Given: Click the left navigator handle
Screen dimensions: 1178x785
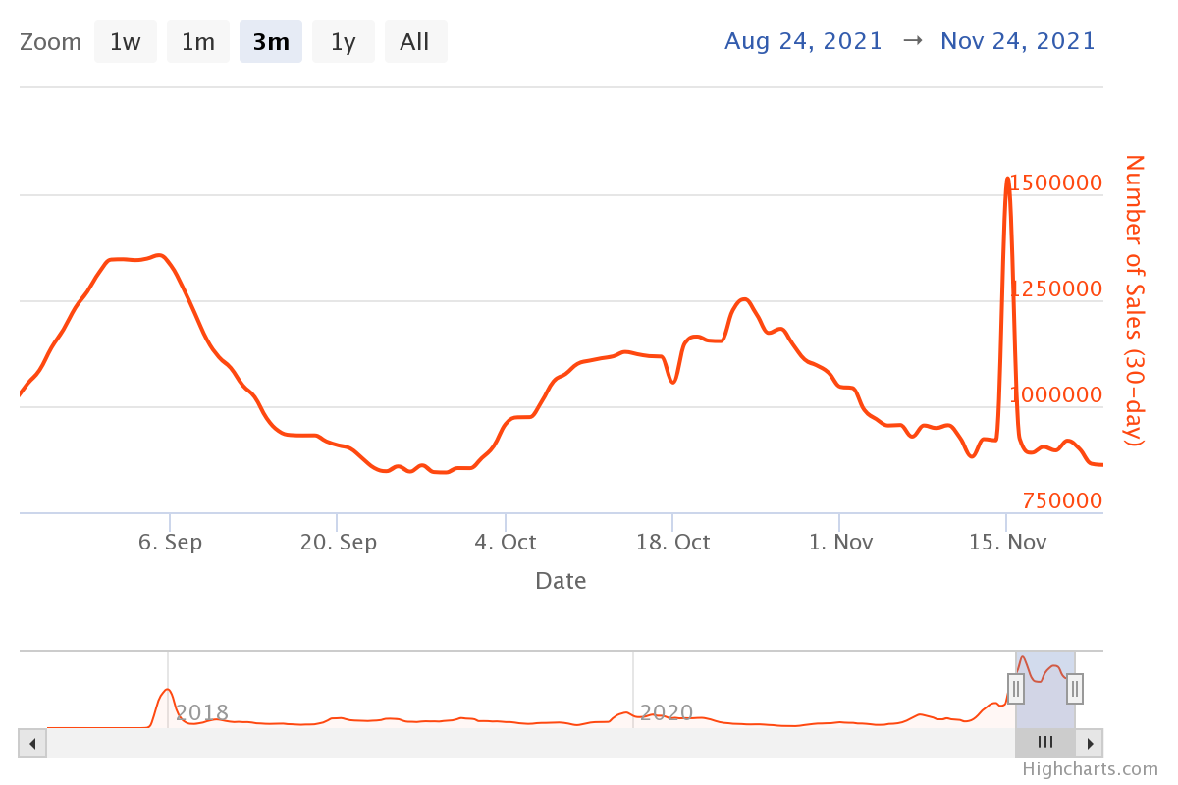Looking at the screenshot, I should pyautogui.click(x=1016, y=689).
